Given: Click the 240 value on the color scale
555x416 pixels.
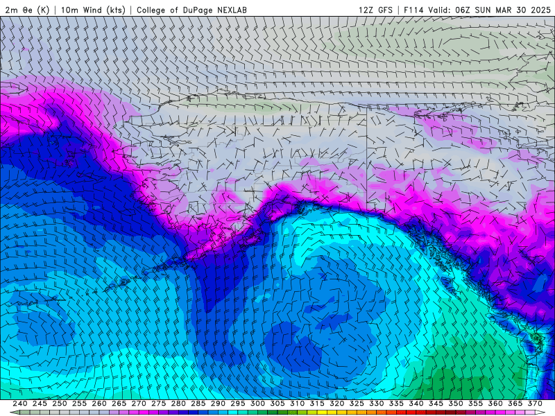Looking at the screenshot, I should click(20, 404).
